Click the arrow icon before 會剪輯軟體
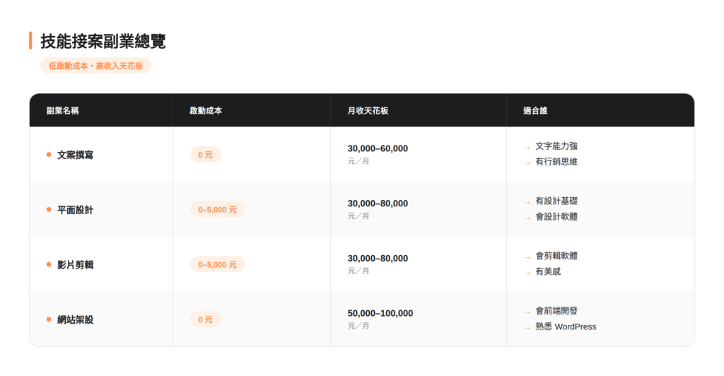724x376 pixels. [527, 257]
